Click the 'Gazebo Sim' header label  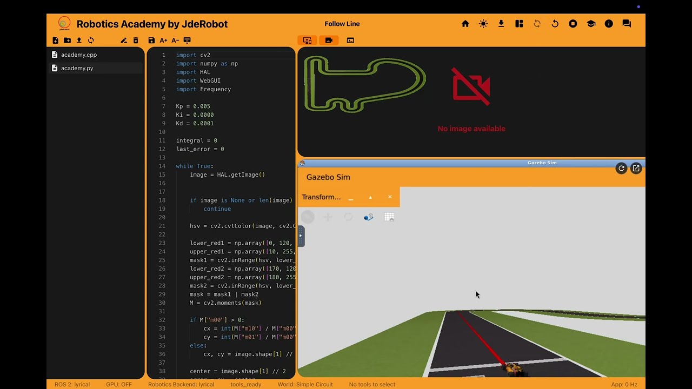click(328, 177)
